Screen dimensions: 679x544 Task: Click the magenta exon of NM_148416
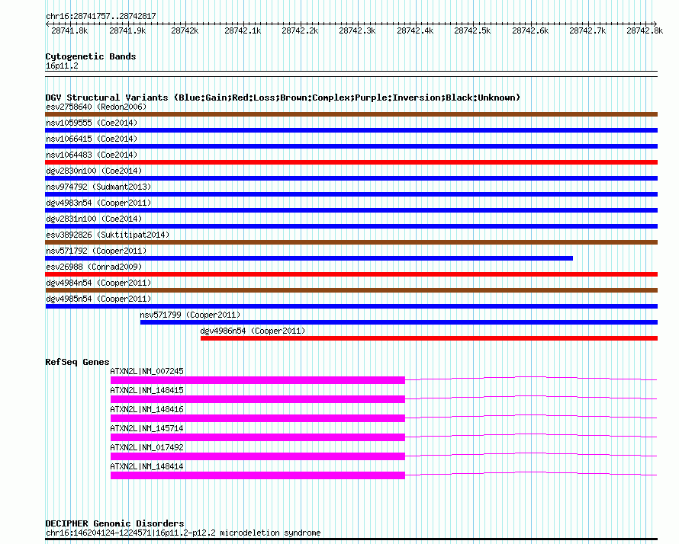click(x=258, y=418)
